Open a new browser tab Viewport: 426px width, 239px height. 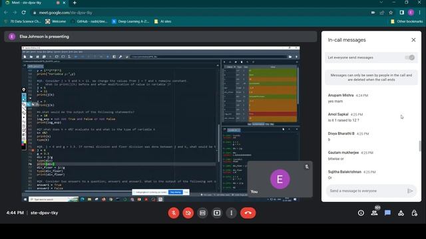click(x=75, y=3)
